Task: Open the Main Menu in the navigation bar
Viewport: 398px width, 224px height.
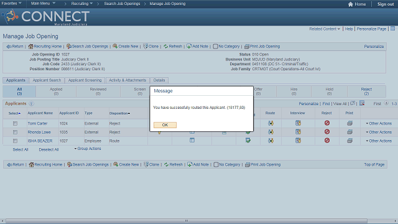Action: [43, 4]
